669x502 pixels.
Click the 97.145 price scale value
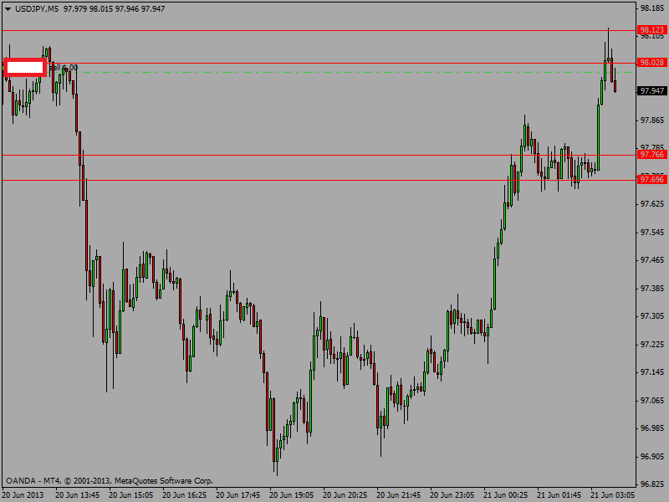coord(652,372)
